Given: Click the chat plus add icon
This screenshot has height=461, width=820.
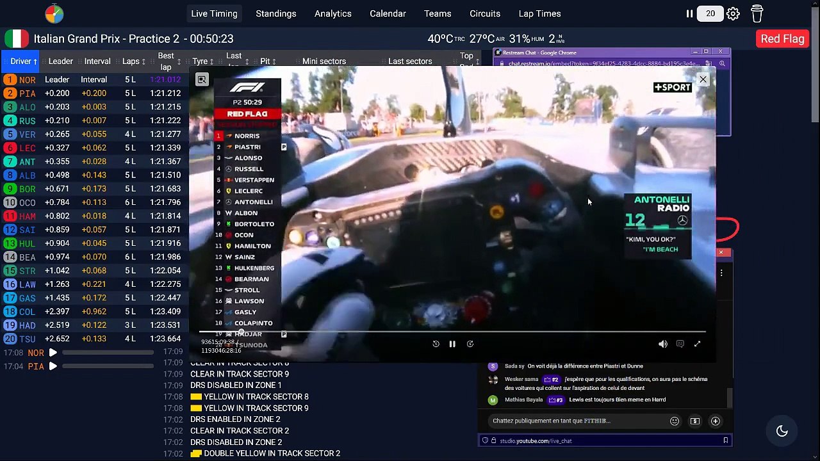Looking at the screenshot, I should (715, 421).
